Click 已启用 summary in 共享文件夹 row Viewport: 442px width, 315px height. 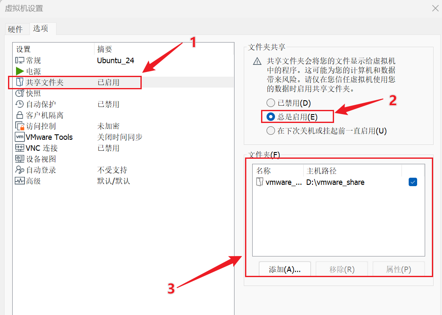(108, 83)
